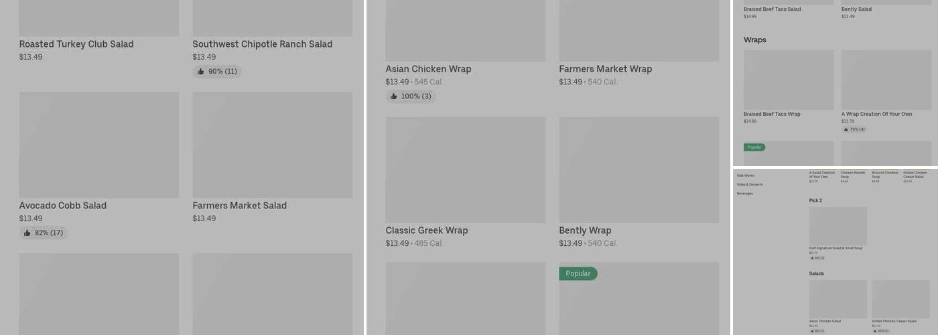This screenshot has height=335, width=938.
Task: Click small Popular badge below Braised Beef Taco Wrap
Action: click(x=754, y=147)
